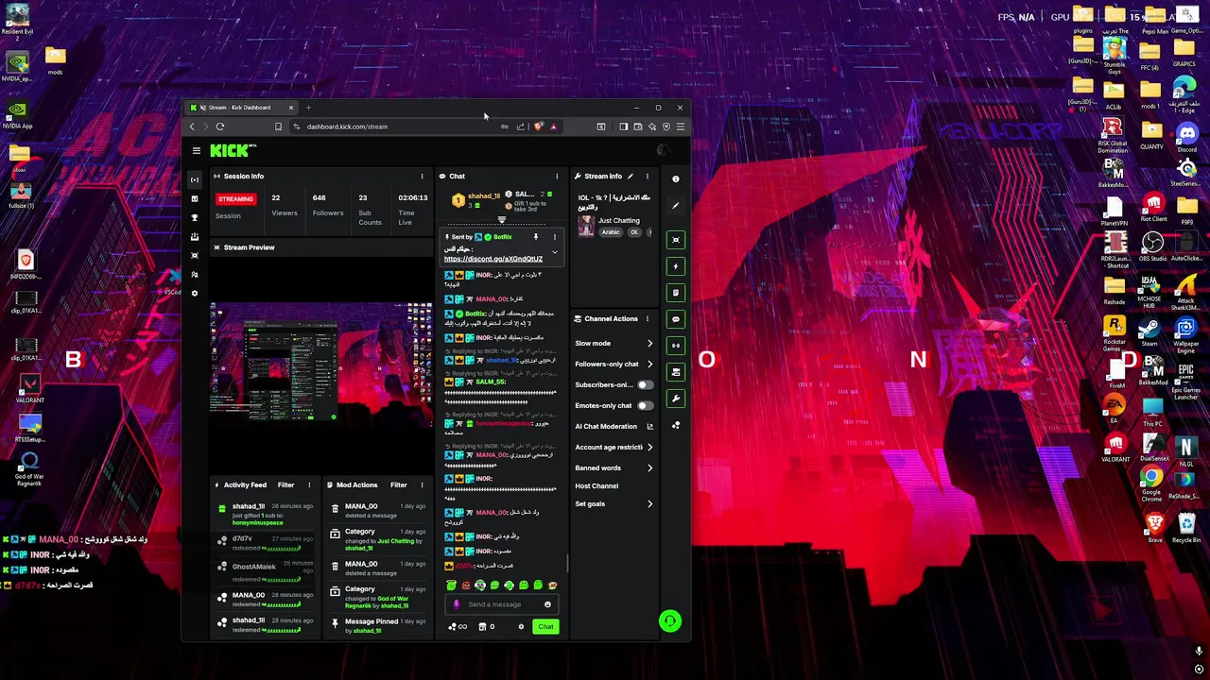The width and height of the screenshot is (1210, 680).
Task: Open Discord desktop shortcut
Action: [x=1186, y=138]
